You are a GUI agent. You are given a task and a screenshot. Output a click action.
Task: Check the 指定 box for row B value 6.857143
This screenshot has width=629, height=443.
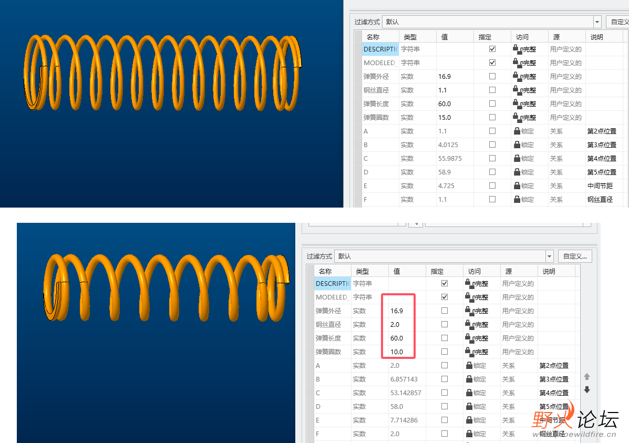pos(445,379)
